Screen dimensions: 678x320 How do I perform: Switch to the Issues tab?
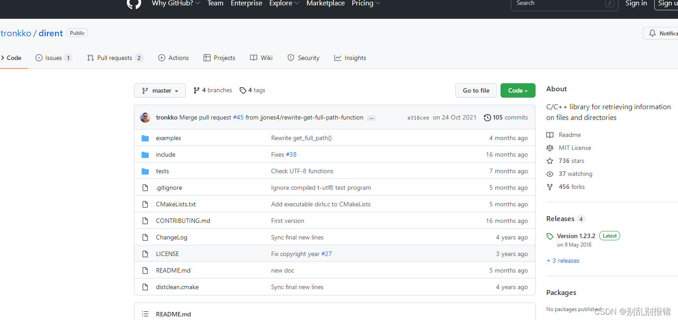click(54, 58)
